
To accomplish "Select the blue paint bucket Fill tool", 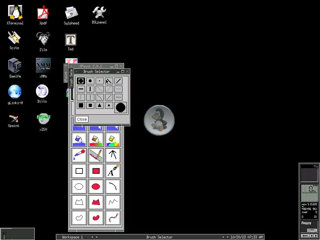I will click(x=79, y=140).
